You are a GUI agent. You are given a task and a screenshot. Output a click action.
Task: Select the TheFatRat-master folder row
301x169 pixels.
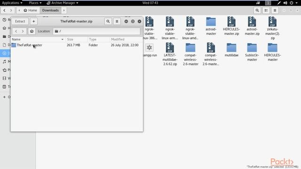tap(77, 45)
